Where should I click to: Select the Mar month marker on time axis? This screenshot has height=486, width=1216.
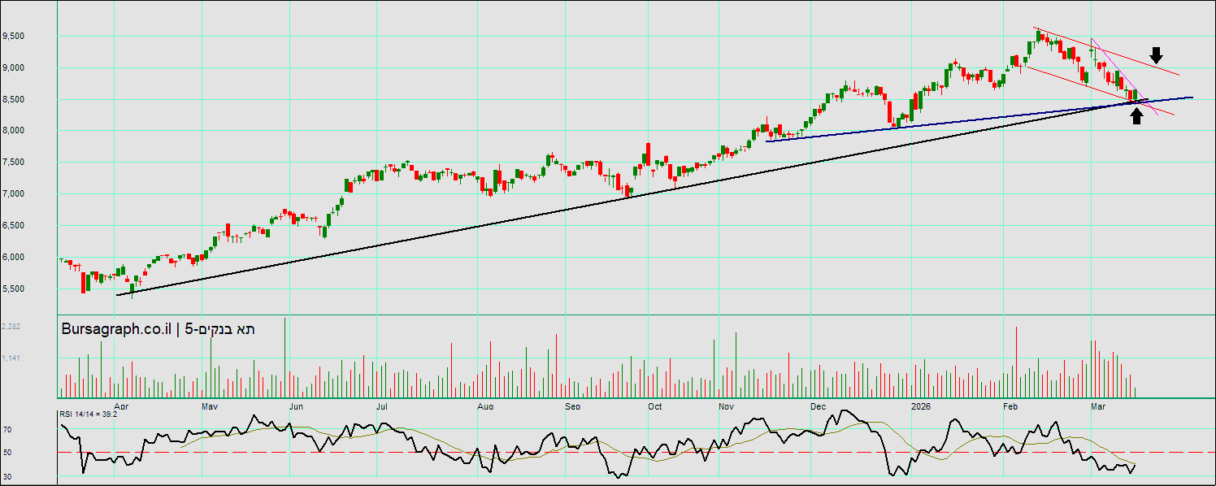[1098, 406]
